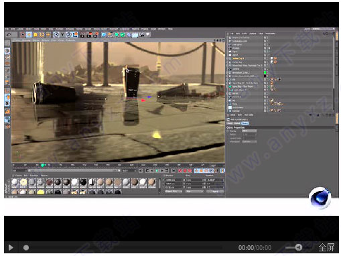Select the yellow Scale tool icon
341x256 pixels.
click(36, 35)
